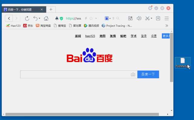This screenshot has width=194, height=120.
Task: Open the screenshot tool dropdown arrow
Action: (x=152, y=18)
